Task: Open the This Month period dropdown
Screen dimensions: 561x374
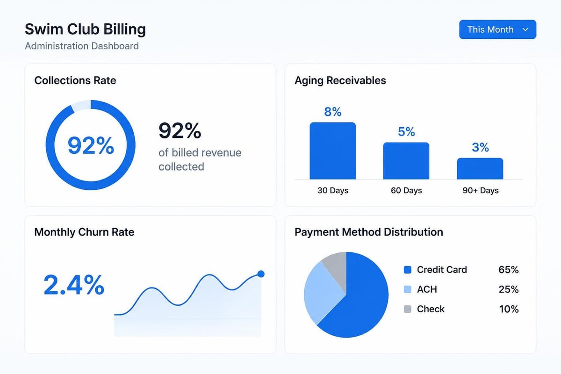Action: point(497,29)
